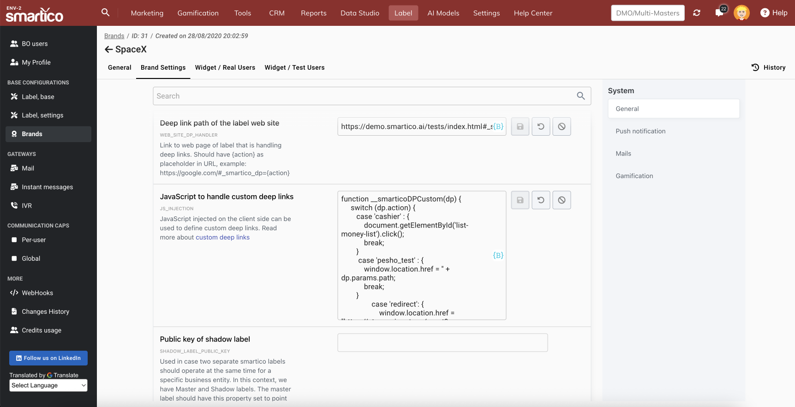
Task: Click the Brands breadcrumb link
Action: tap(114, 36)
